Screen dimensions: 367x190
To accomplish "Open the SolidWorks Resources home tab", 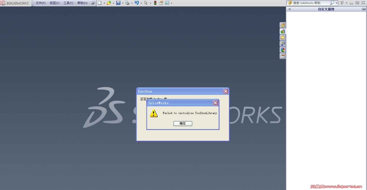I will click(x=283, y=25).
